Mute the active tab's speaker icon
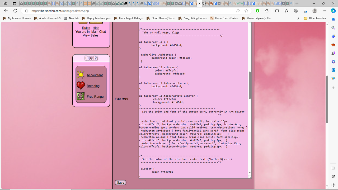Image resolution: width=338 pixels, height=190 pixels. click(x=204, y=4)
